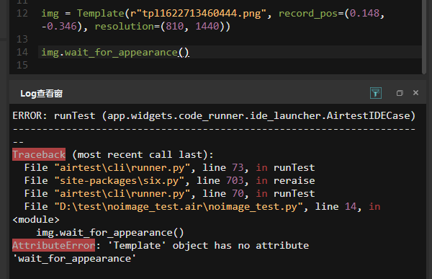The image size is (432, 279).
Task: Click the record_pos keyword in the code
Action: [308, 13]
